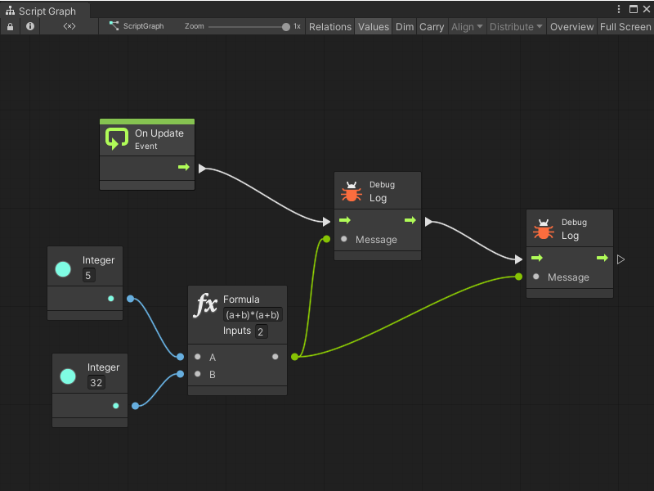Click the Full Screen button

(x=625, y=26)
